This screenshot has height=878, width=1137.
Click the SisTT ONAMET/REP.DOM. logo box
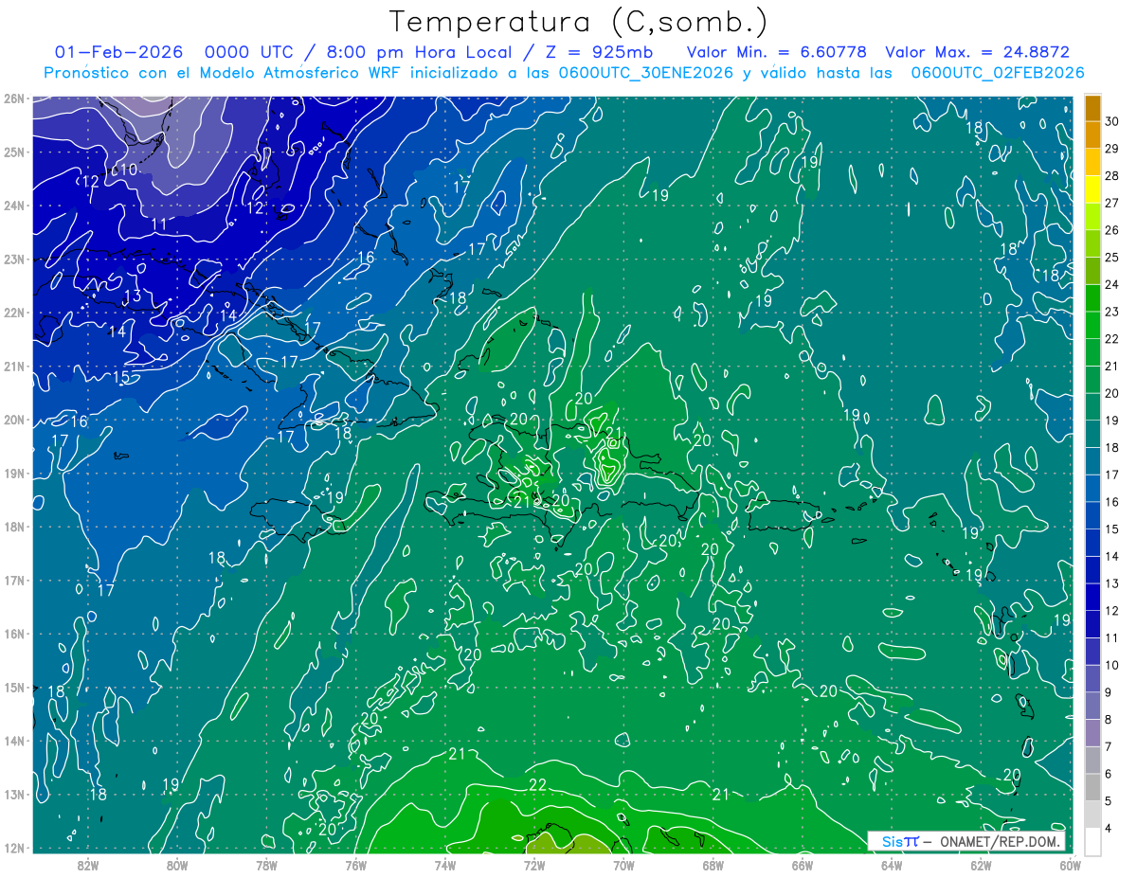[966, 841]
